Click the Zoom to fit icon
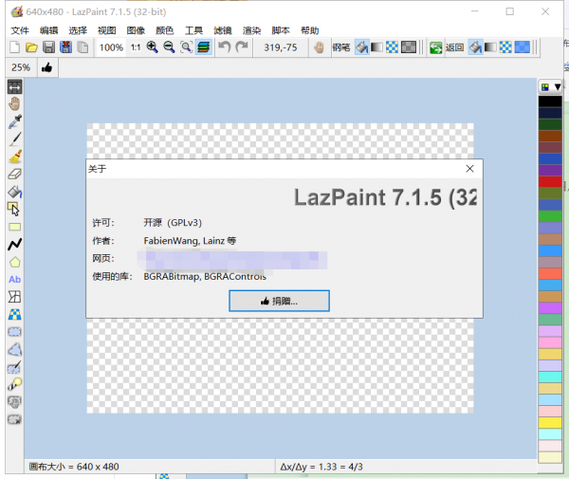569x479 pixels. click(x=186, y=47)
